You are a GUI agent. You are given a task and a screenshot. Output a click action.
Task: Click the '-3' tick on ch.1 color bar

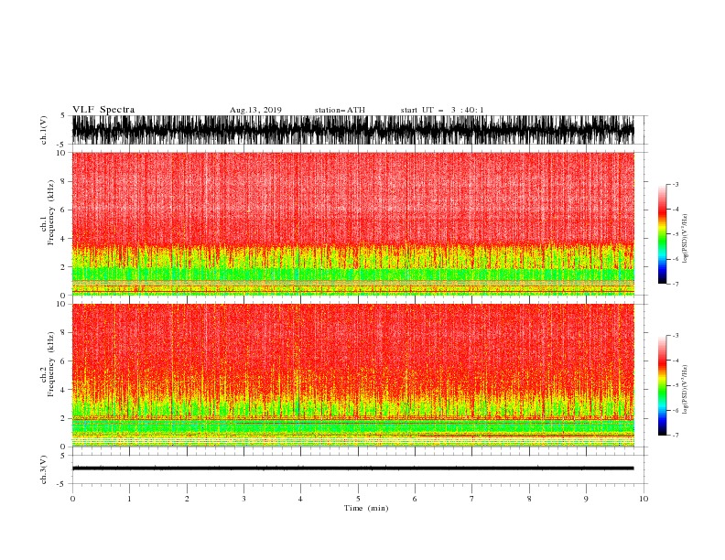tap(675, 184)
